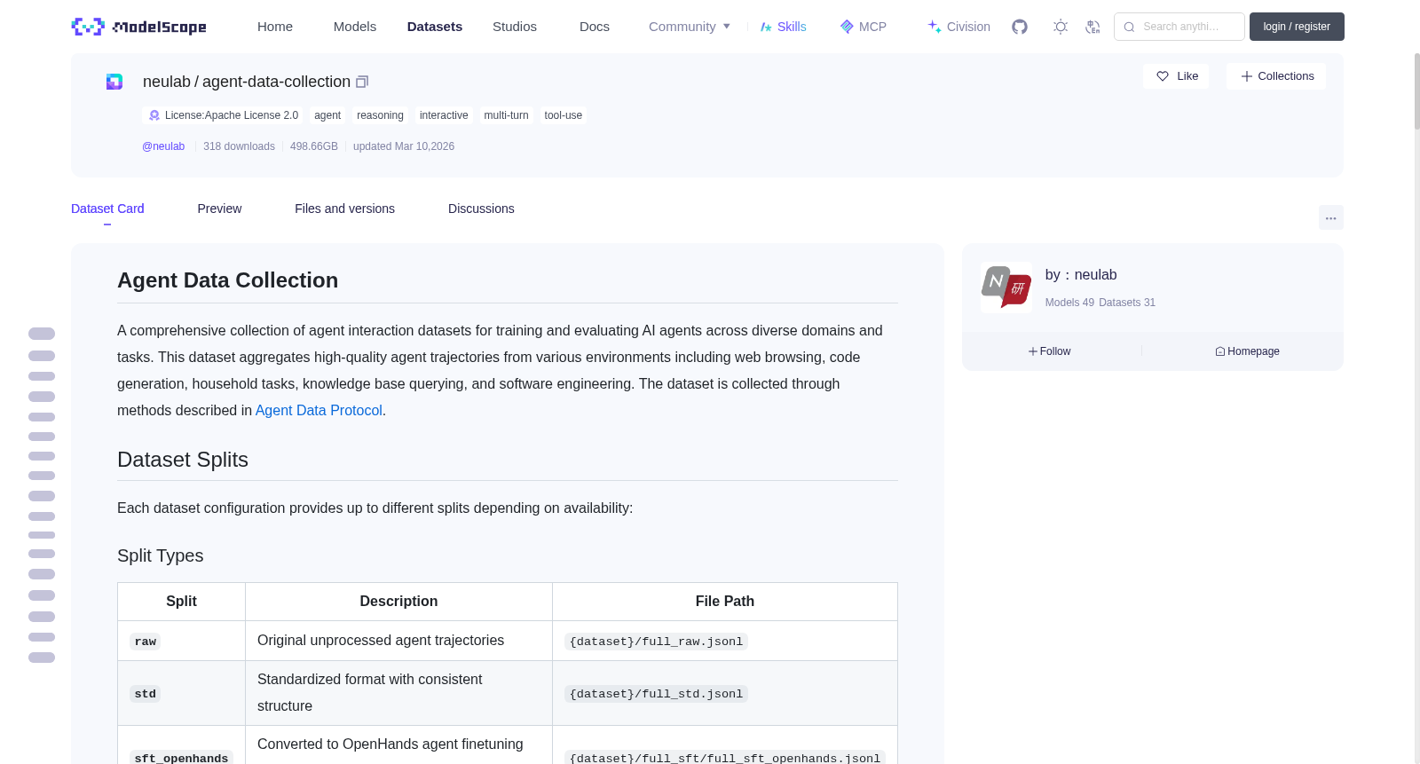Open the ModelScope logo home link

(139, 27)
